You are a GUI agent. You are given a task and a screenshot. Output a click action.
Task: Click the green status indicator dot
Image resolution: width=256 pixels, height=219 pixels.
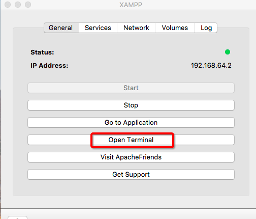228,52
